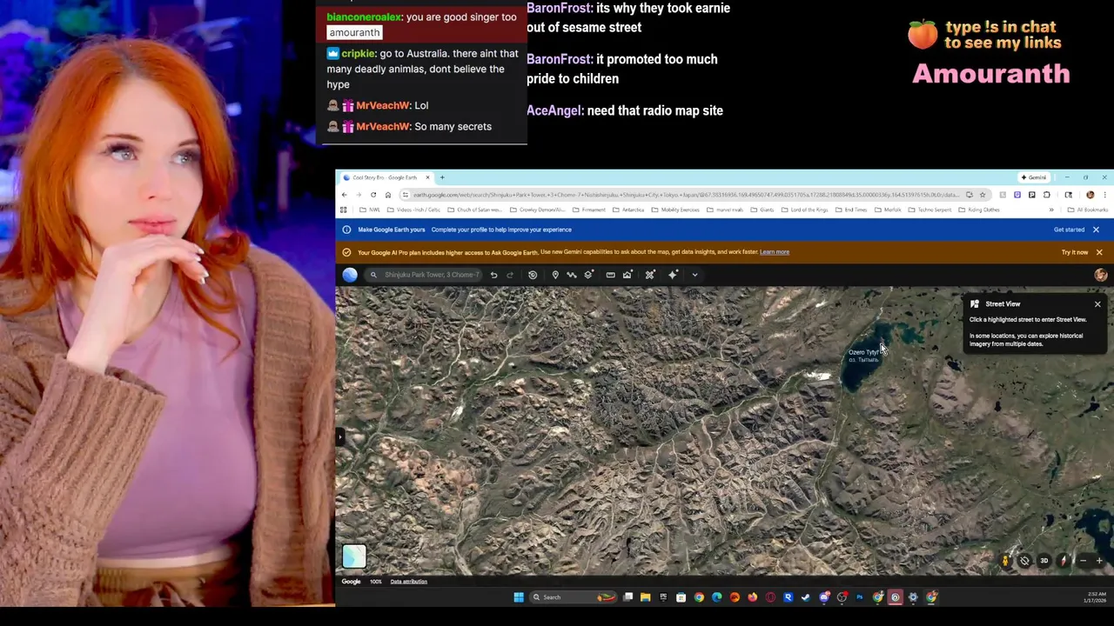
Task: Open the Google account avatar in Earth
Action: click(x=1100, y=275)
